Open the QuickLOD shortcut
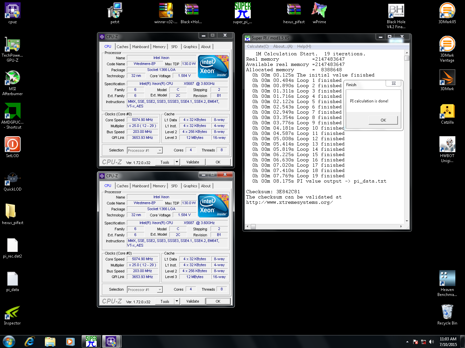 point(12,181)
